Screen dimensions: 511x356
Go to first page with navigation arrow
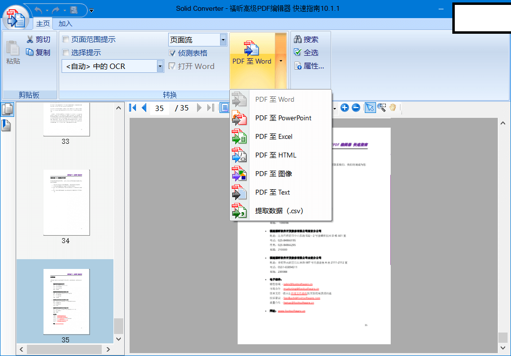pos(133,108)
